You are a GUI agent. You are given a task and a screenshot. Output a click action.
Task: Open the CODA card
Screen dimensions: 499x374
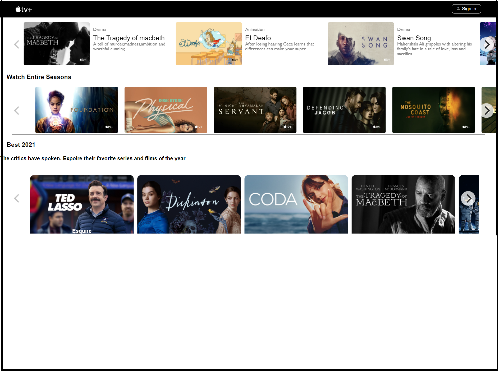point(296,204)
